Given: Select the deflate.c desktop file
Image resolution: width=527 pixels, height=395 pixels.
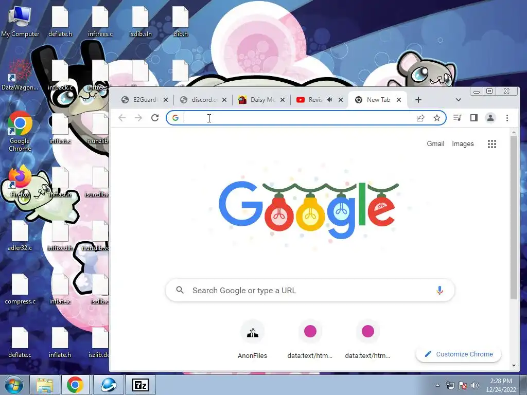Looking at the screenshot, I should [20, 343].
